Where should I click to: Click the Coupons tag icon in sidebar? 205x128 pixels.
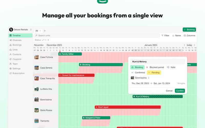pyautogui.click(x=11, y=59)
